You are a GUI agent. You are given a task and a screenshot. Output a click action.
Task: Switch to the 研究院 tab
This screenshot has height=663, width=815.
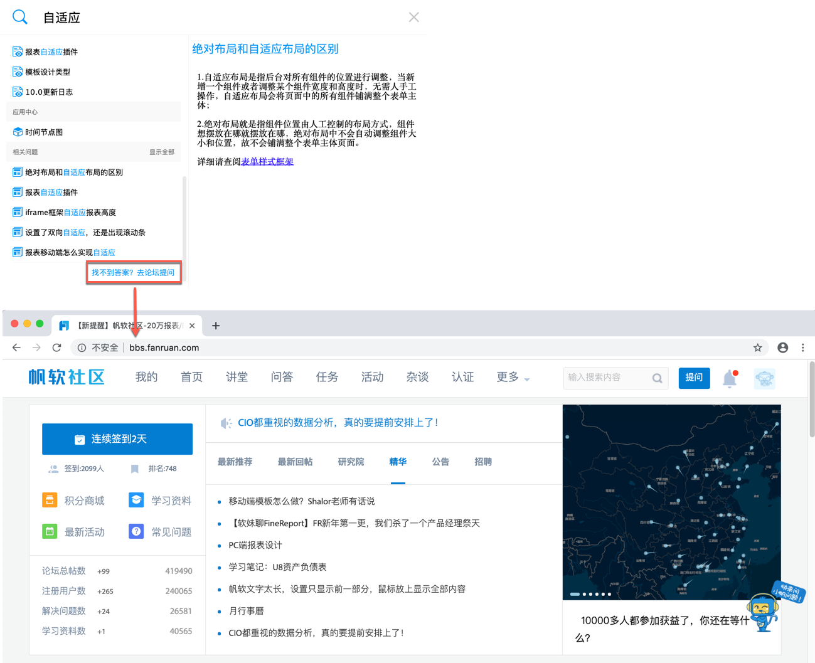tap(351, 462)
